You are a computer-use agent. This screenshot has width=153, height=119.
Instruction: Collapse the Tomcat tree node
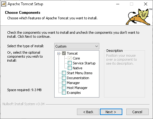tap(59, 53)
